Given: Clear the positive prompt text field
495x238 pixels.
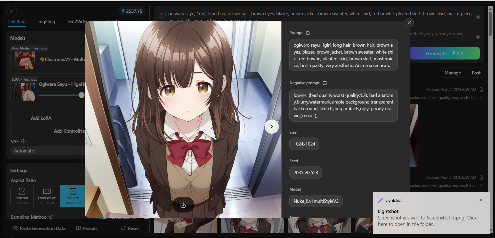Looking at the screenshot, I should point(478,17).
